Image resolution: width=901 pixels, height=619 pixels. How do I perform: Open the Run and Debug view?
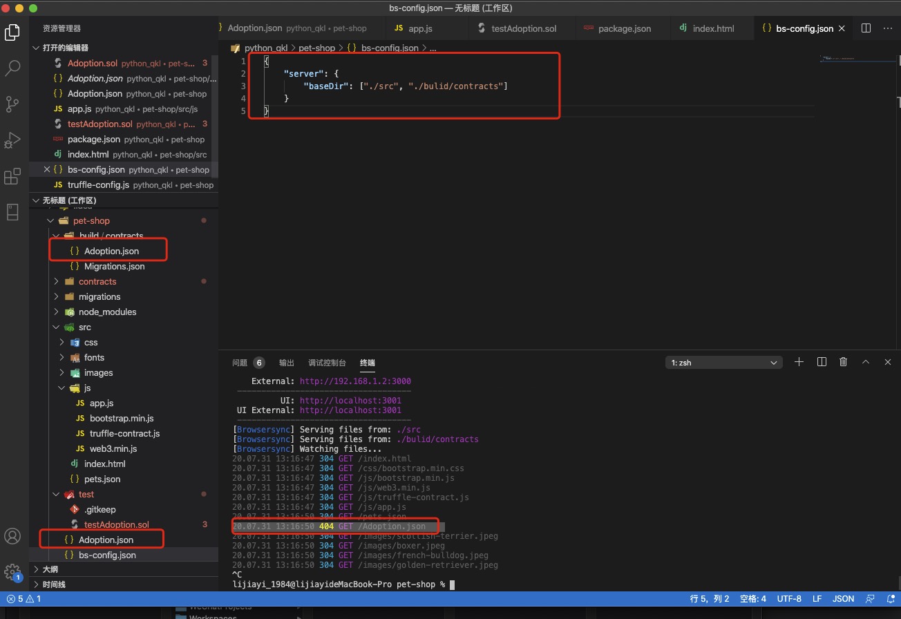tap(12, 140)
